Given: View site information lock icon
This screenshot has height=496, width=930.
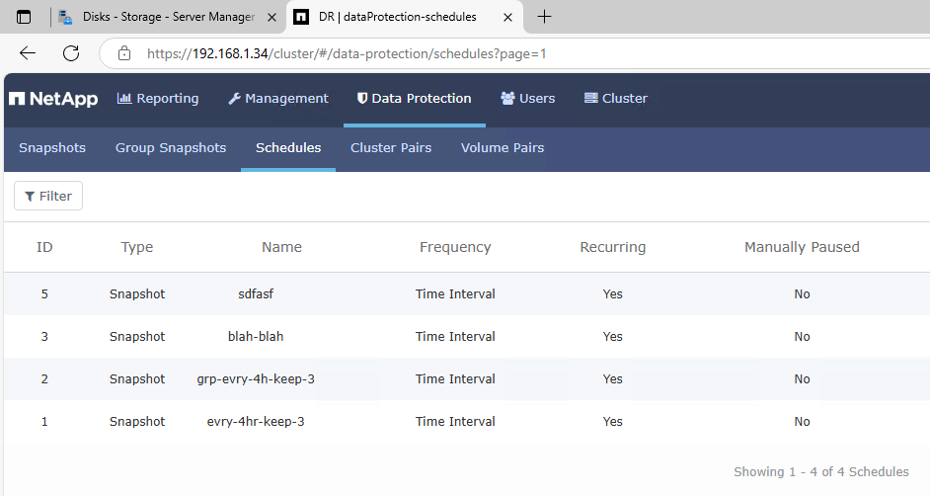Looking at the screenshot, I should (x=124, y=53).
